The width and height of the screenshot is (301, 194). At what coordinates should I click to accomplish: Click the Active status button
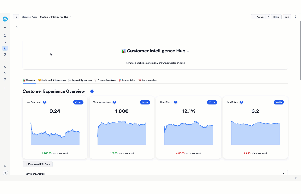[258, 17]
